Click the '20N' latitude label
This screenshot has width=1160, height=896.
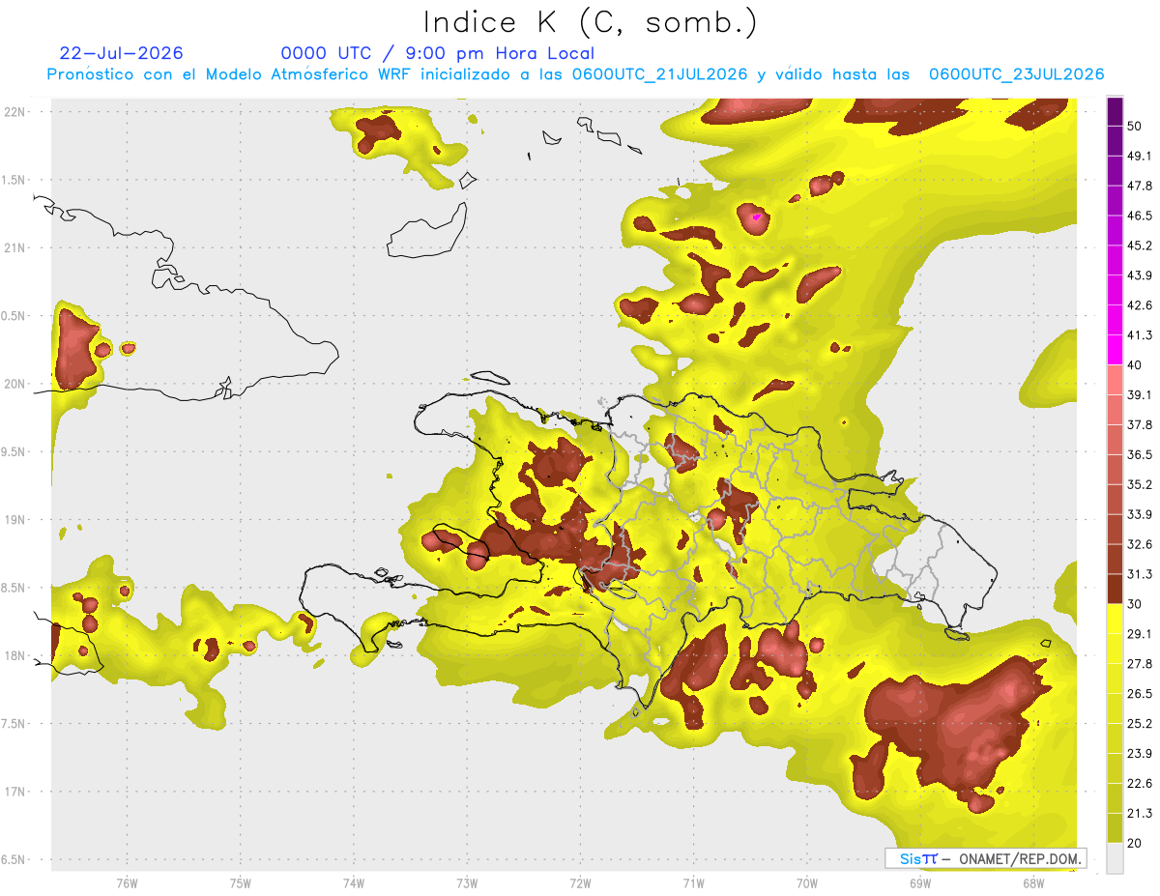15,384
